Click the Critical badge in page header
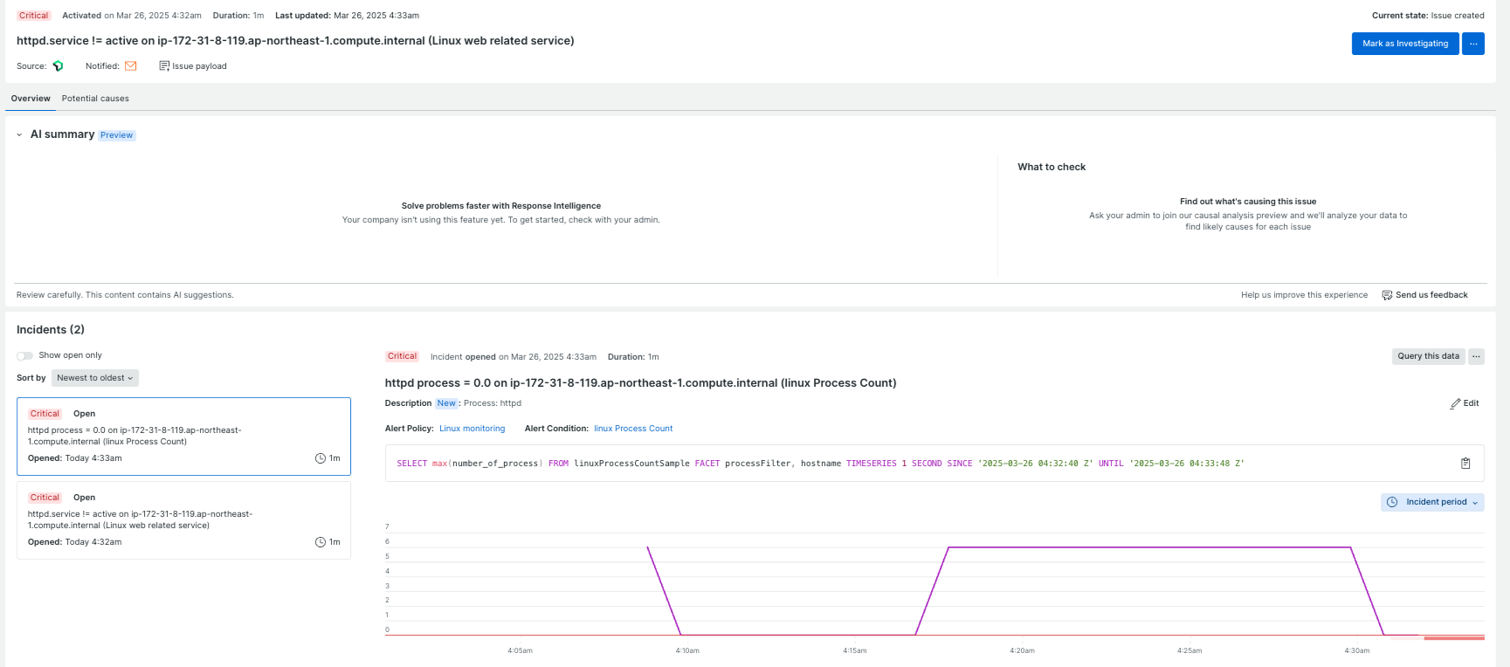 34,16
